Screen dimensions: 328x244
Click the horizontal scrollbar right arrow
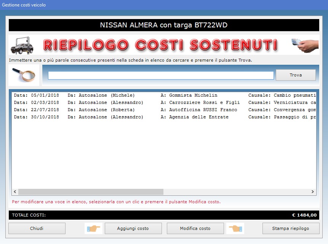312,191
